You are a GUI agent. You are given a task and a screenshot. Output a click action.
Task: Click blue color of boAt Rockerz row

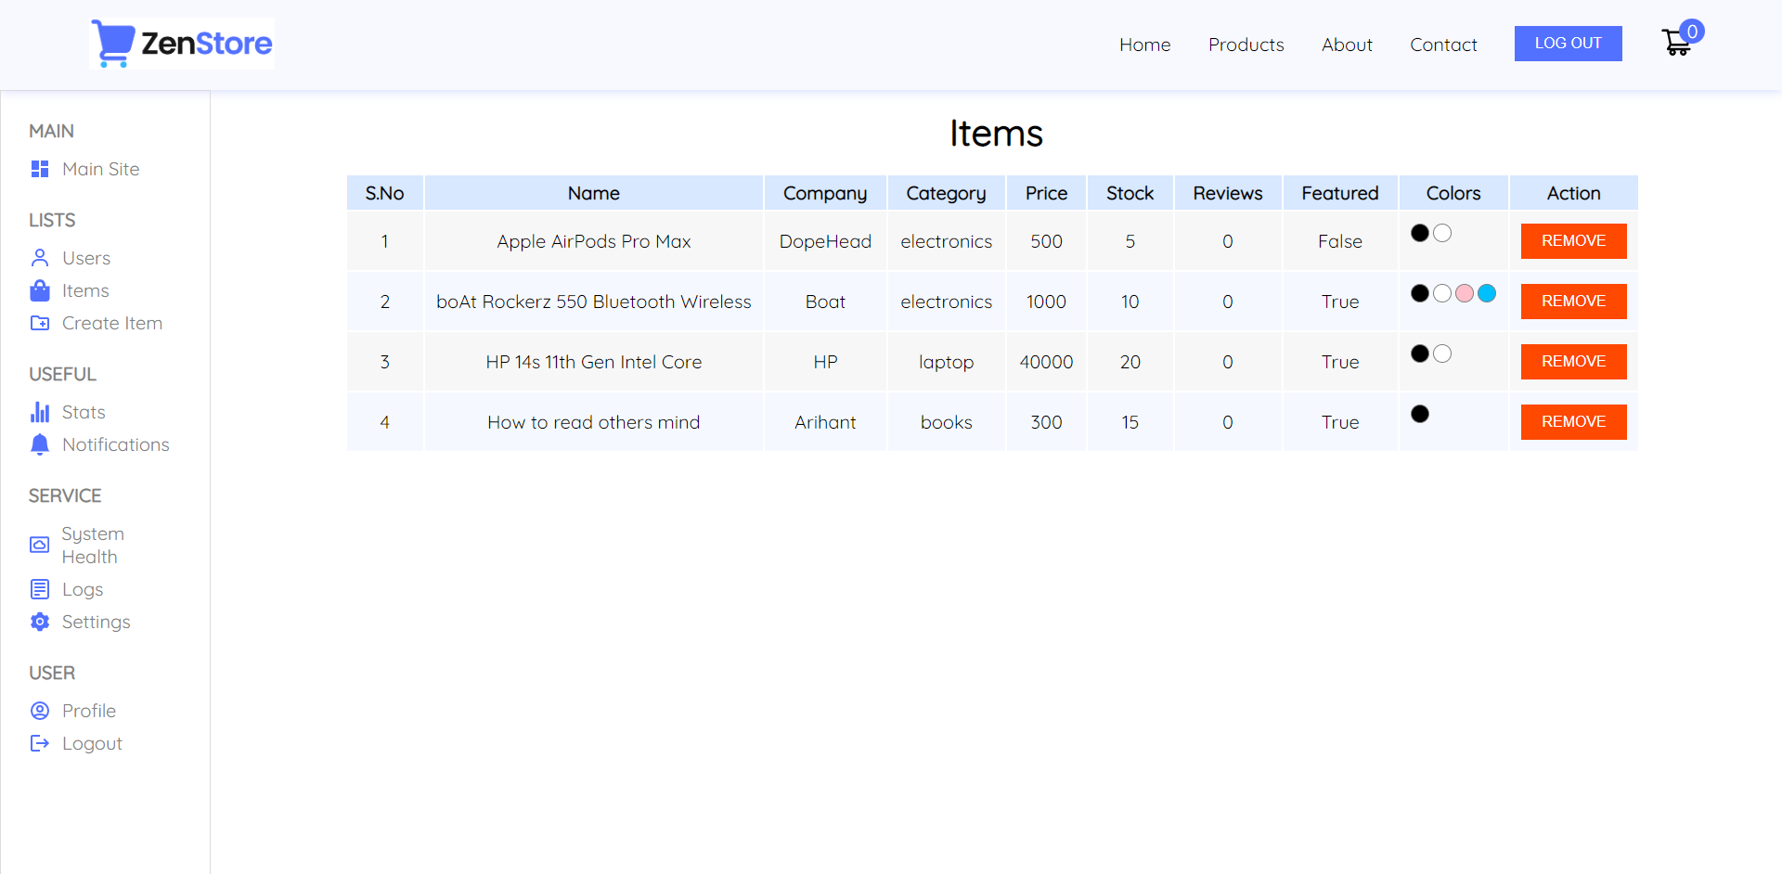pyautogui.click(x=1487, y=293)
